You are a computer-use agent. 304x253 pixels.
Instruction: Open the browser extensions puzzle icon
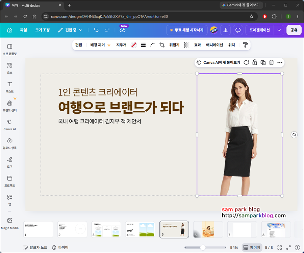click(274, 17)
